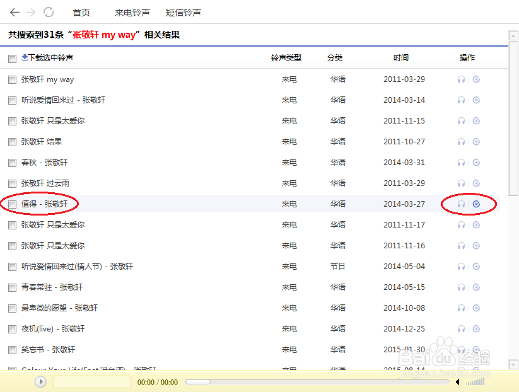Click set-ringtone icon for 夜机(live) - 张敬轩
This screenshot has width=519, height=392.
point(476,329)
